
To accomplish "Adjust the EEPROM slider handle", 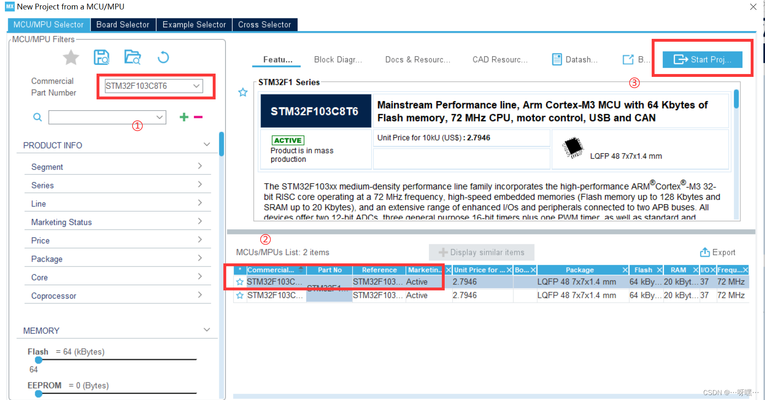I will point(39,394).
